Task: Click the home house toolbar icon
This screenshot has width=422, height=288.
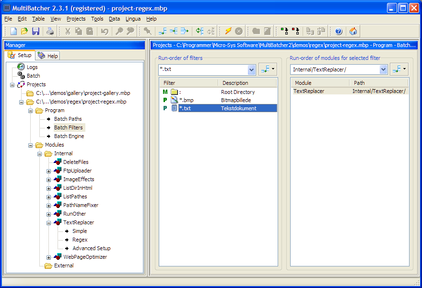Action: (353, 31)
